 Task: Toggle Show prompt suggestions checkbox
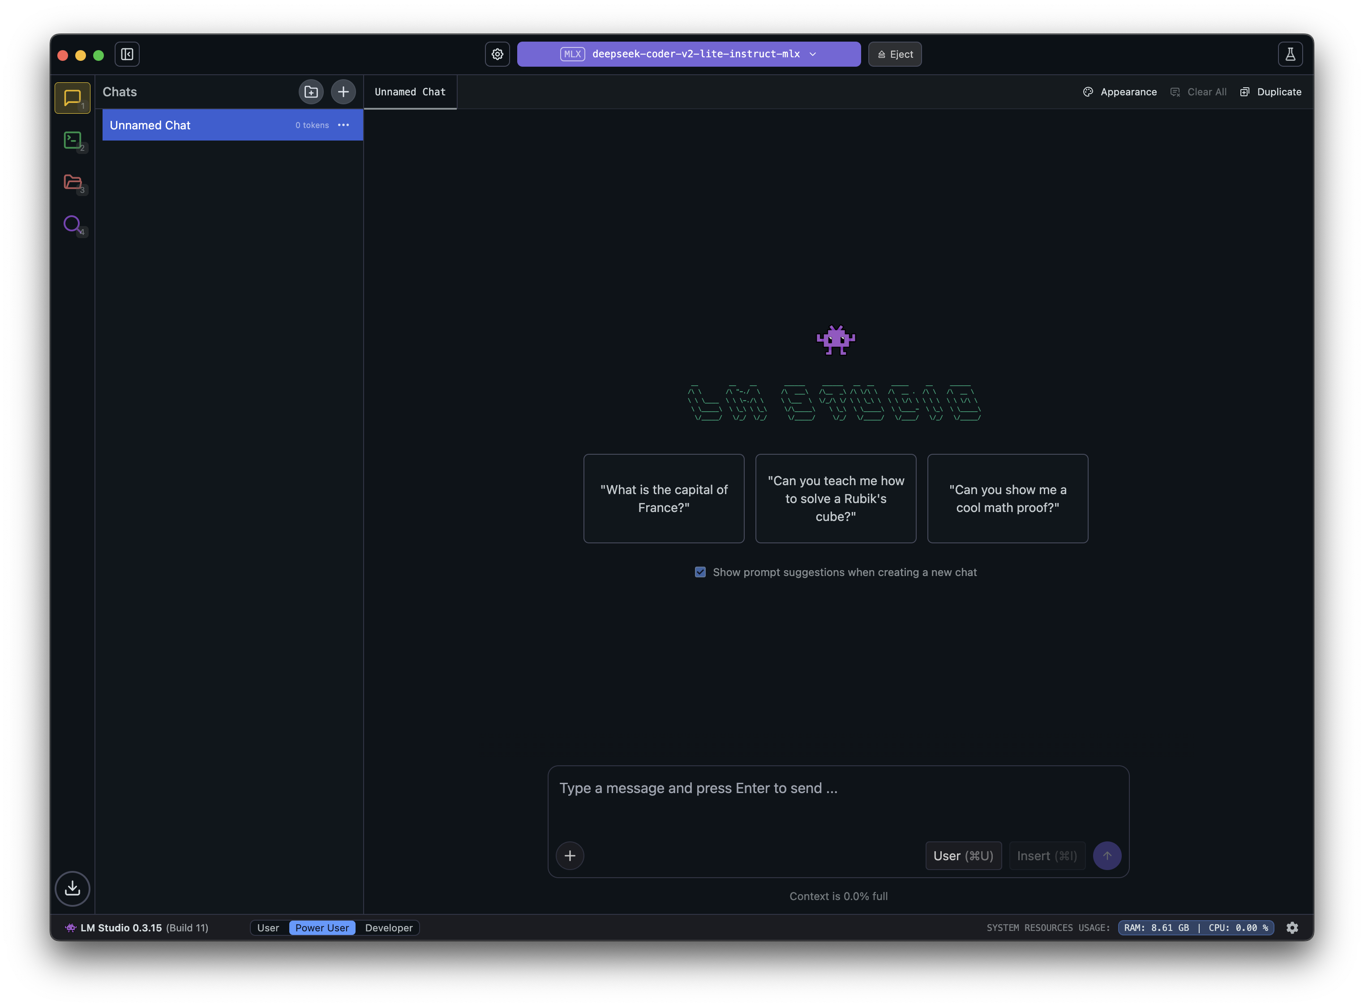(x=700, y=572)
